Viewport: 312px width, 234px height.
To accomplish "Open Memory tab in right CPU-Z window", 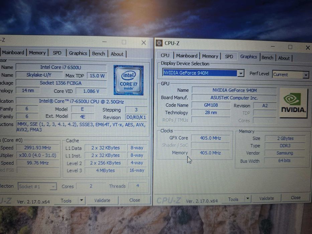I will pyautogui.click(x=210, y=56).
